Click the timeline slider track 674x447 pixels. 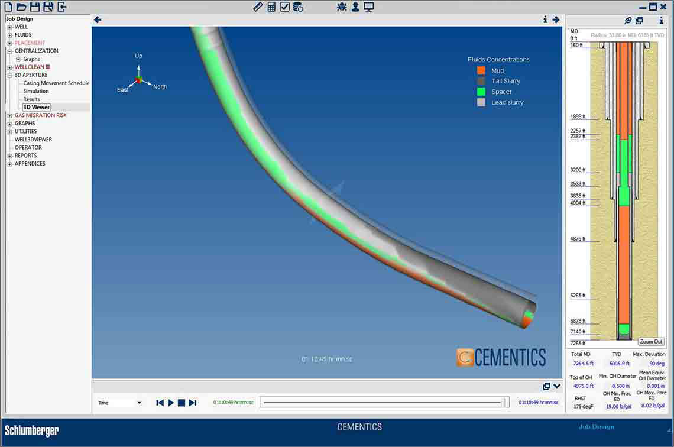click(x=384, y=401)
